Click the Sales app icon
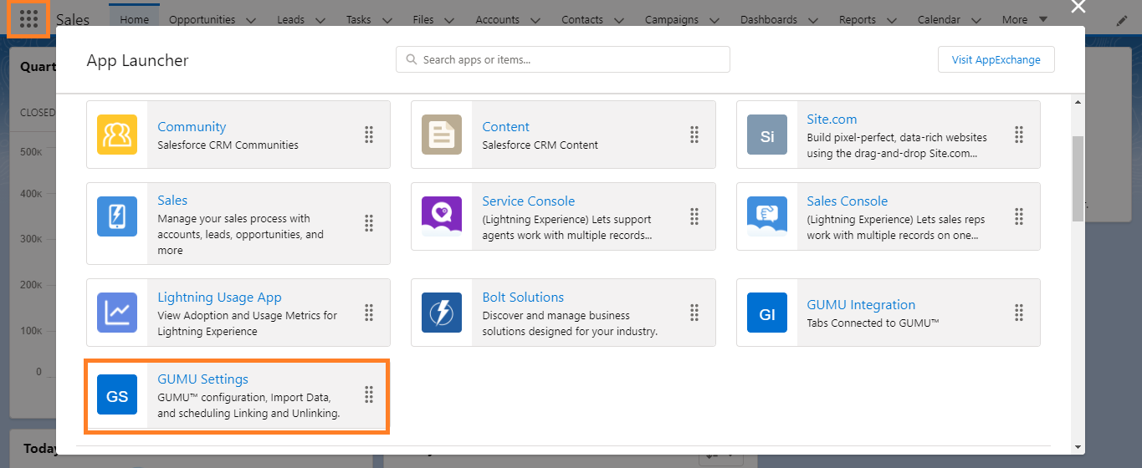Viewport: 1142px width, 468px height. pyautogui.click(x=117, y=216)
